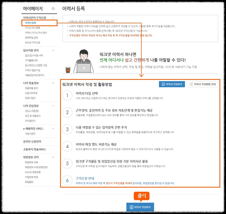Click the 입사지원 관리 section header text
This screenshot has height=214, width=226.
click(31, 50)
